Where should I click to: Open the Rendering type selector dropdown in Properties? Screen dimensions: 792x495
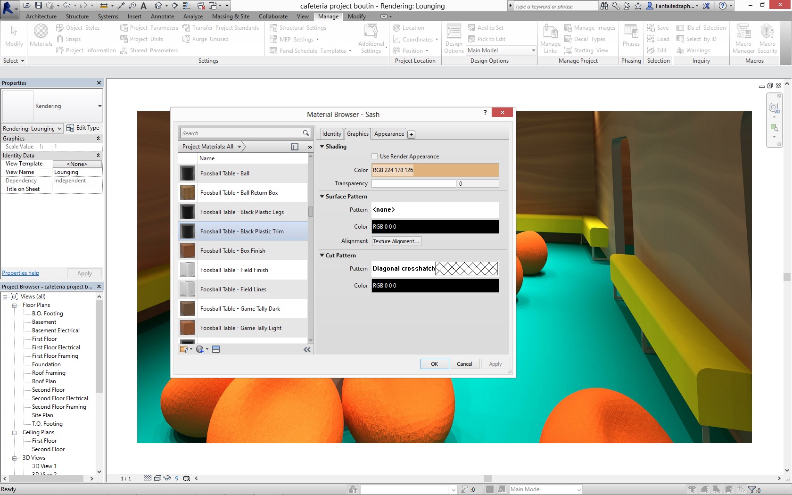click(100, 106)
